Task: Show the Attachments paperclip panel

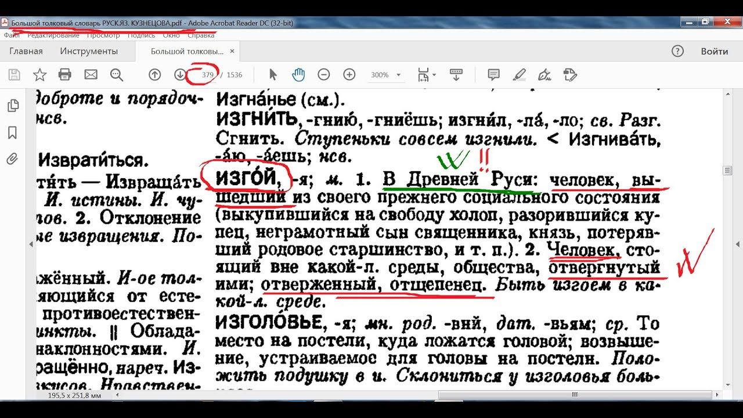Action: 12,159
